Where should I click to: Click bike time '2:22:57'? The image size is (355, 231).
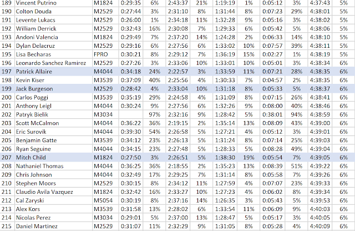(x=178, y=72)
